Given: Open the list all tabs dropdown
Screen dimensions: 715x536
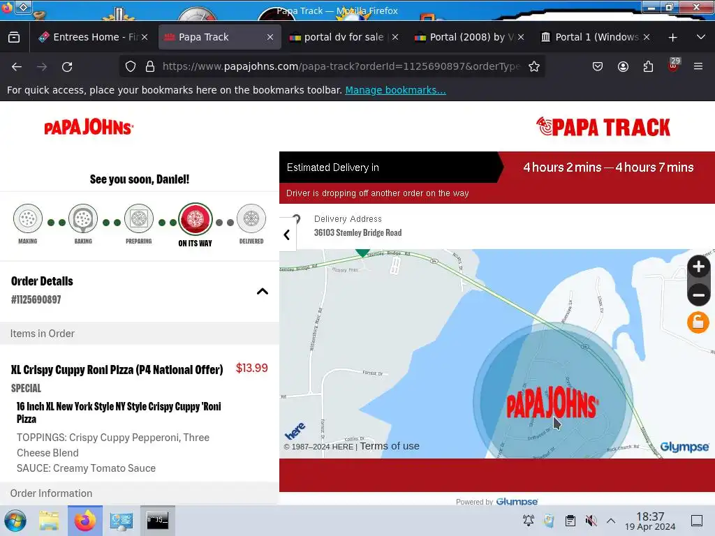Looking at the screenshot, I should [x=701, y=37].
